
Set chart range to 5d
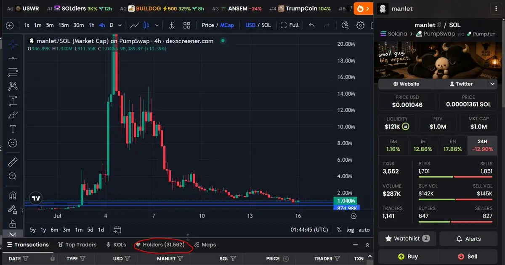click(x=90, y=230)
